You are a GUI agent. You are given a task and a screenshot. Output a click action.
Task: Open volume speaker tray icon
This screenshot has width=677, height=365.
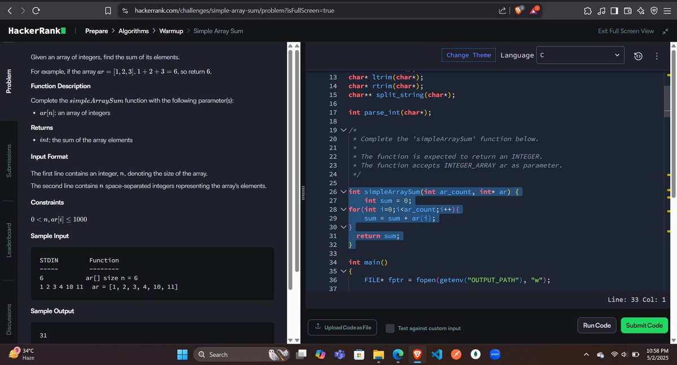pos(625,355)
